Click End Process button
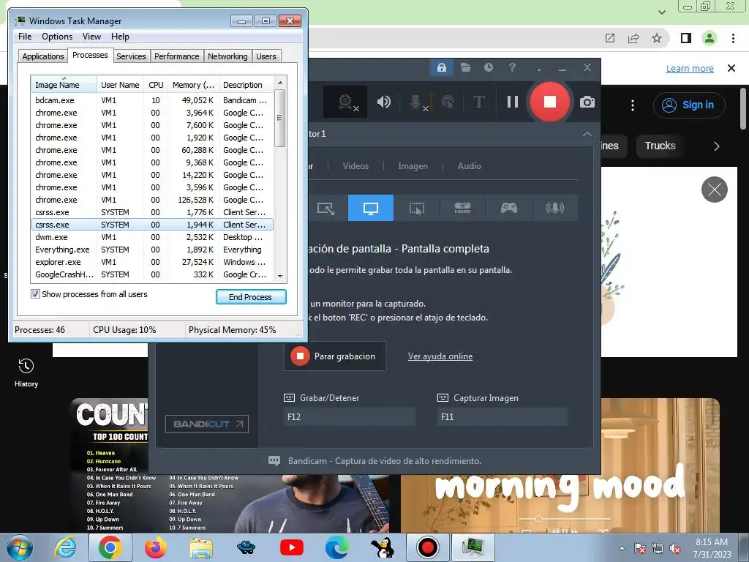Image resolution: width=749 pixels, height=562 pixels. point(251,297)
